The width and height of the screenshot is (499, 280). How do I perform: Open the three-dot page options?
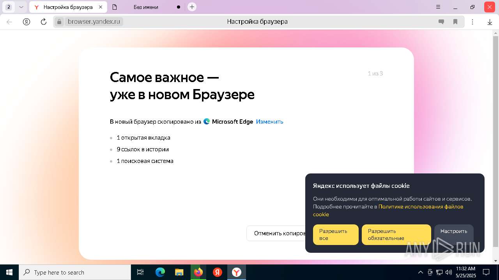point(472,22)
